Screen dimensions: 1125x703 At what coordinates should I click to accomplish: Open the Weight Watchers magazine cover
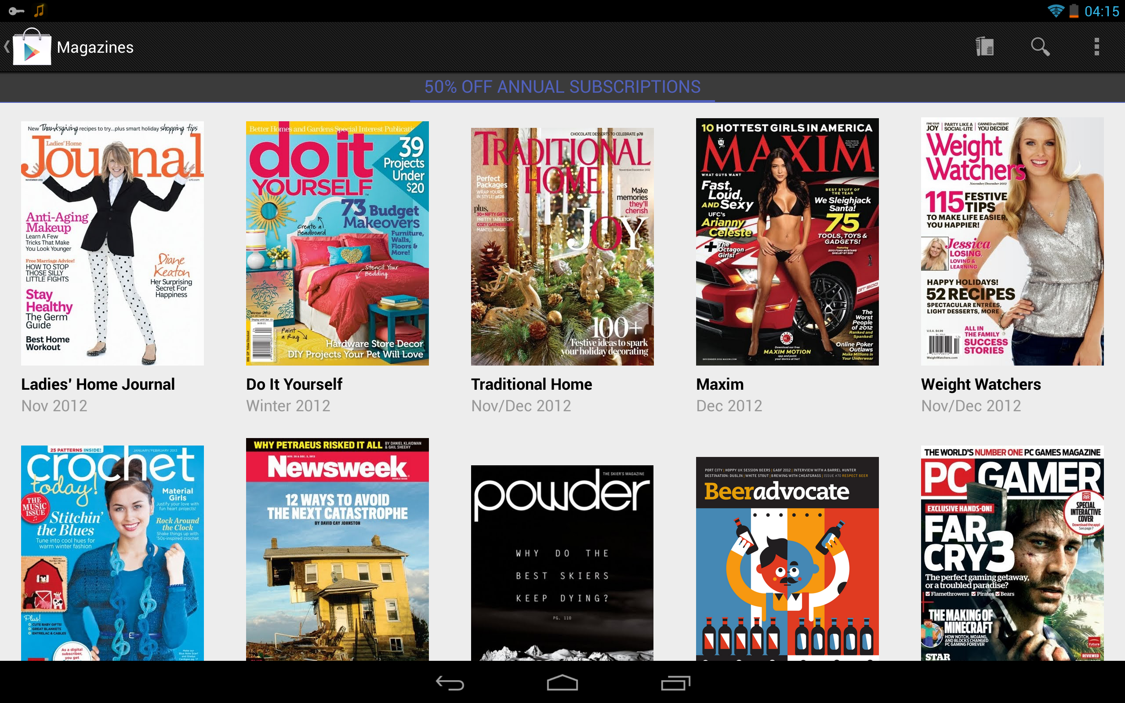pos(1012,241)
